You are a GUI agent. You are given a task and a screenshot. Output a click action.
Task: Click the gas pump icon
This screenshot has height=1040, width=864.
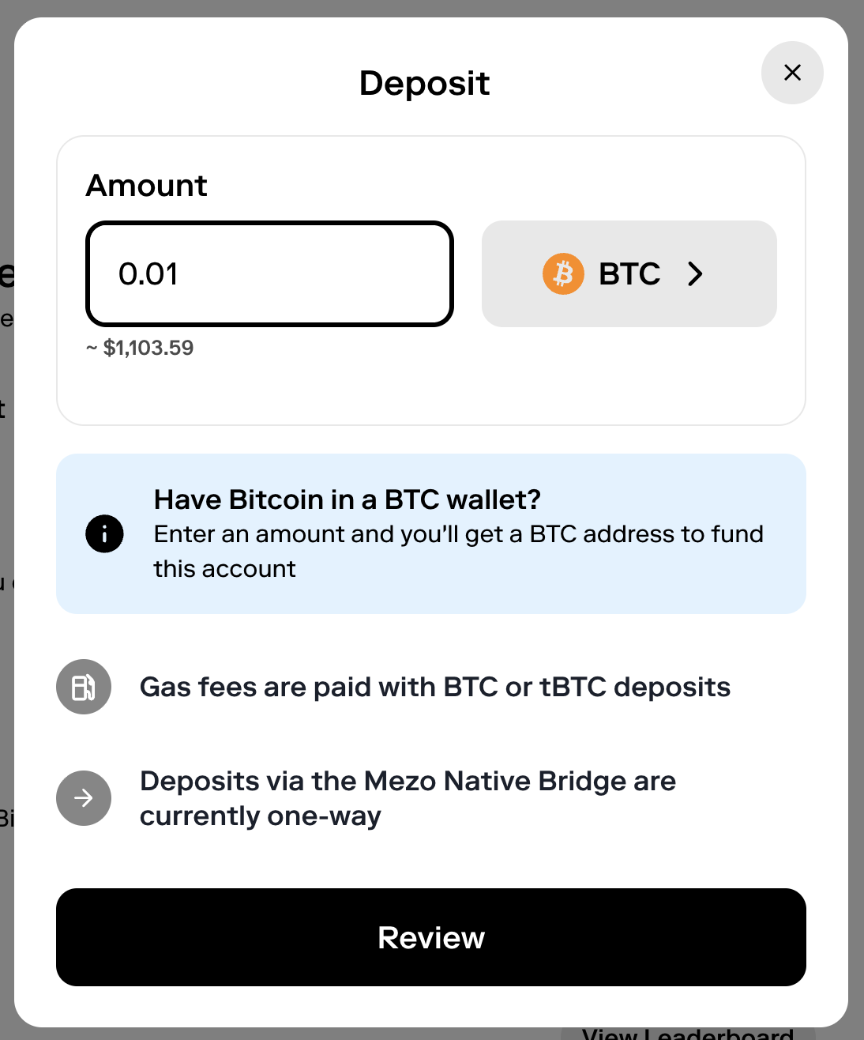point(84,687)
